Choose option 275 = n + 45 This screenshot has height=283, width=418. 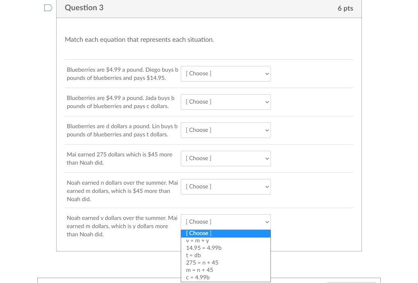click(x=202, y=263)
